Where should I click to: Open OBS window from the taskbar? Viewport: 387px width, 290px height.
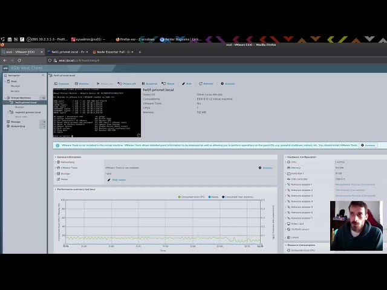pos(47,39)
